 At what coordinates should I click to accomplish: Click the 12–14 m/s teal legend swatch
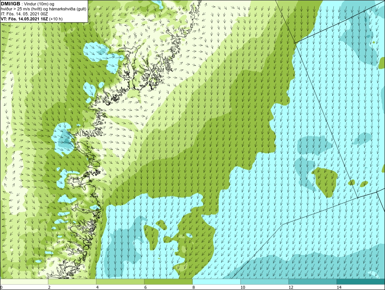313,282
